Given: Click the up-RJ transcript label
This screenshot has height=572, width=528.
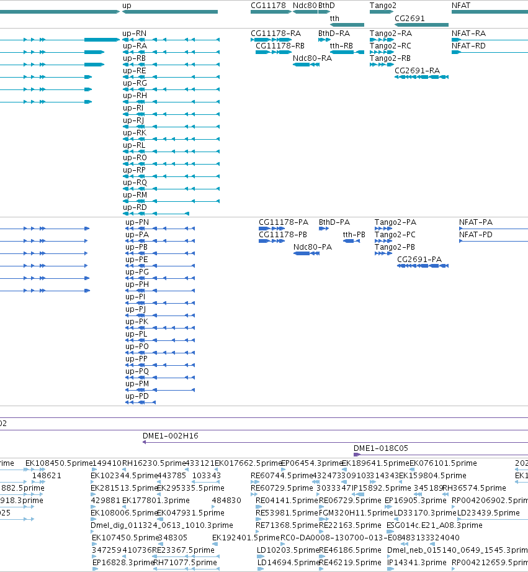Looking at the screenshot, I should tap(133, 120).
